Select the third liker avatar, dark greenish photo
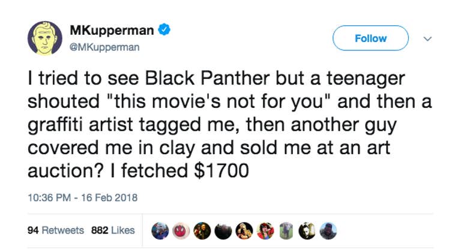 202,231
